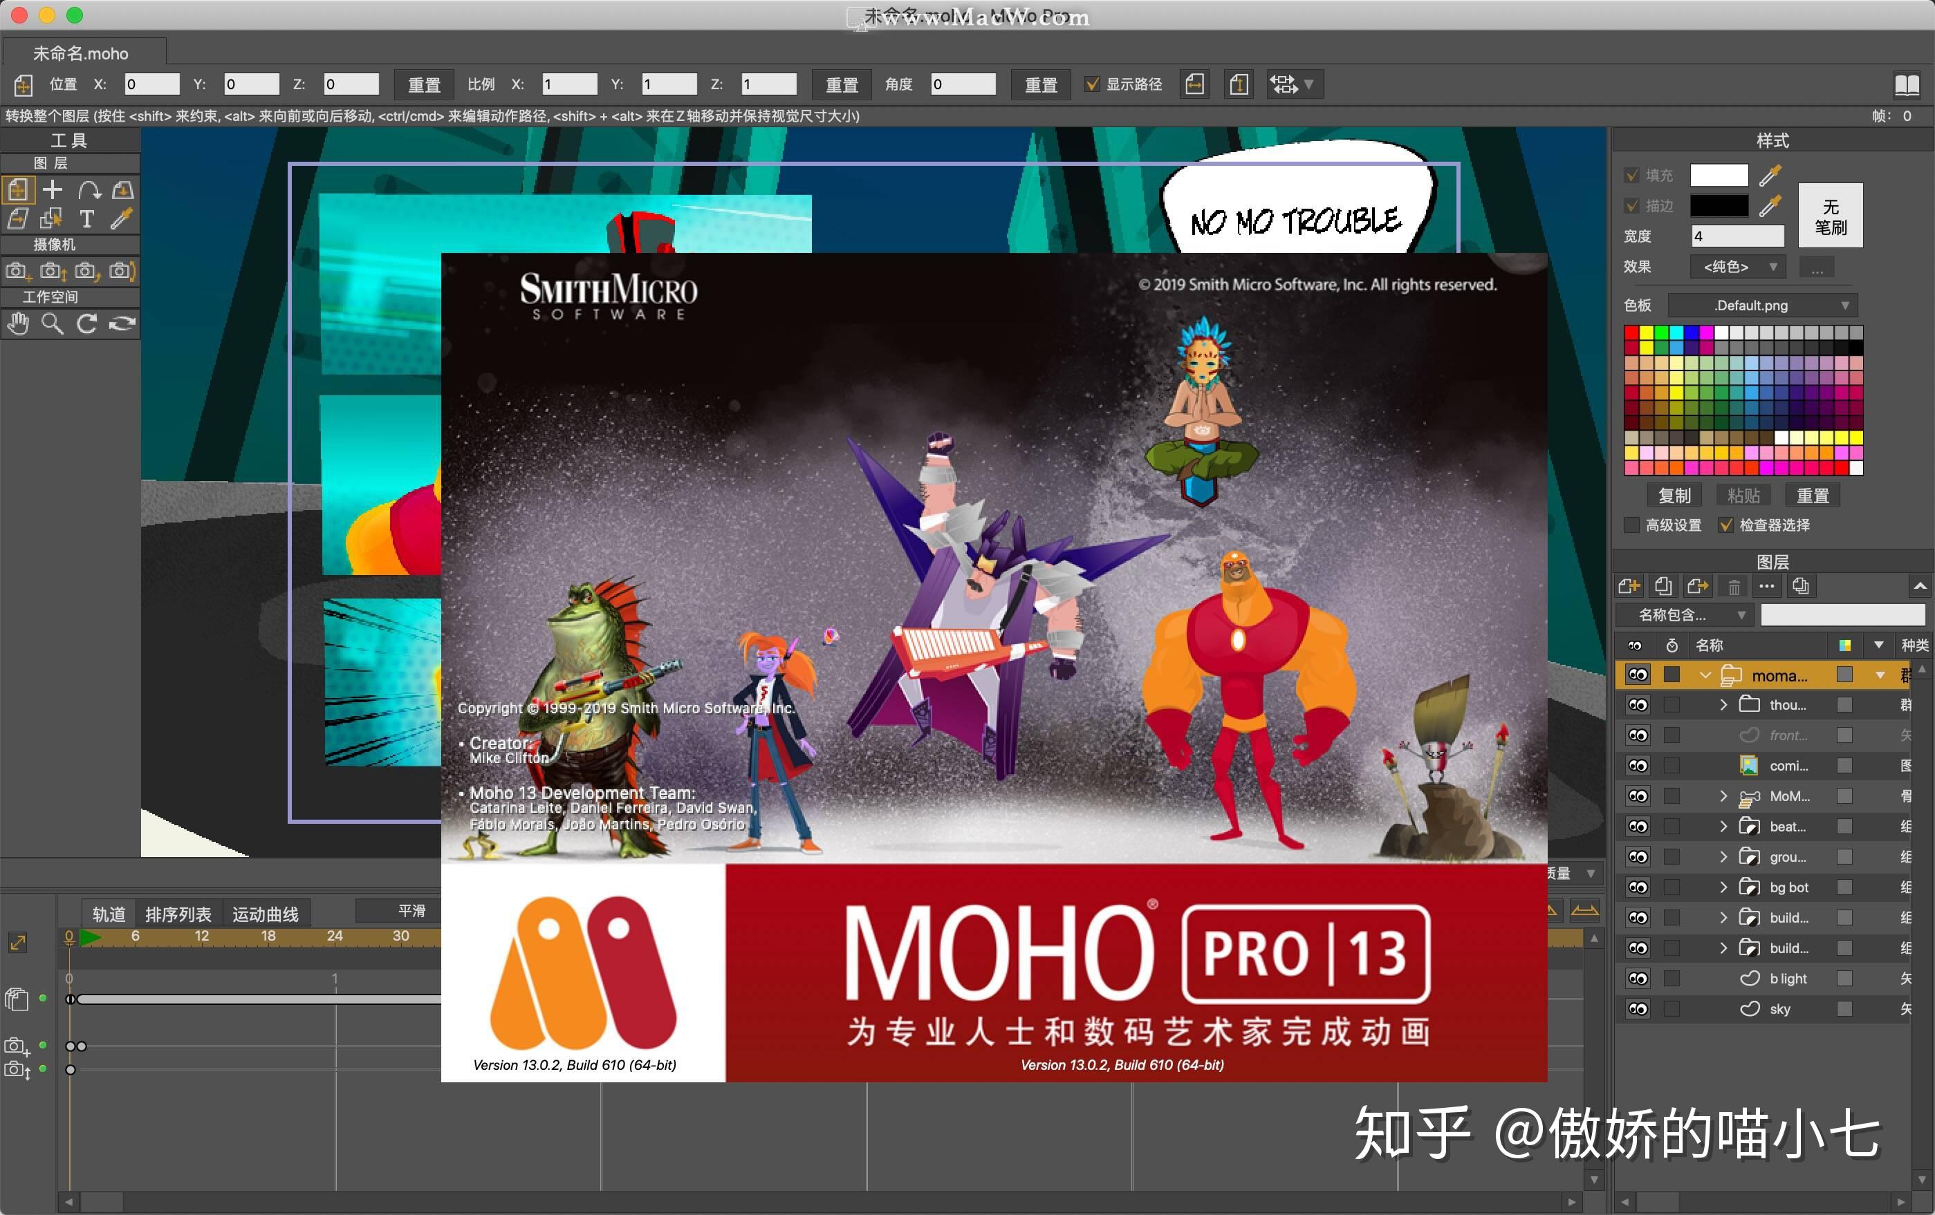1935x1215 pixels.
Task: Click the 无笔刷 brush button
Action: click(1830, 216)
